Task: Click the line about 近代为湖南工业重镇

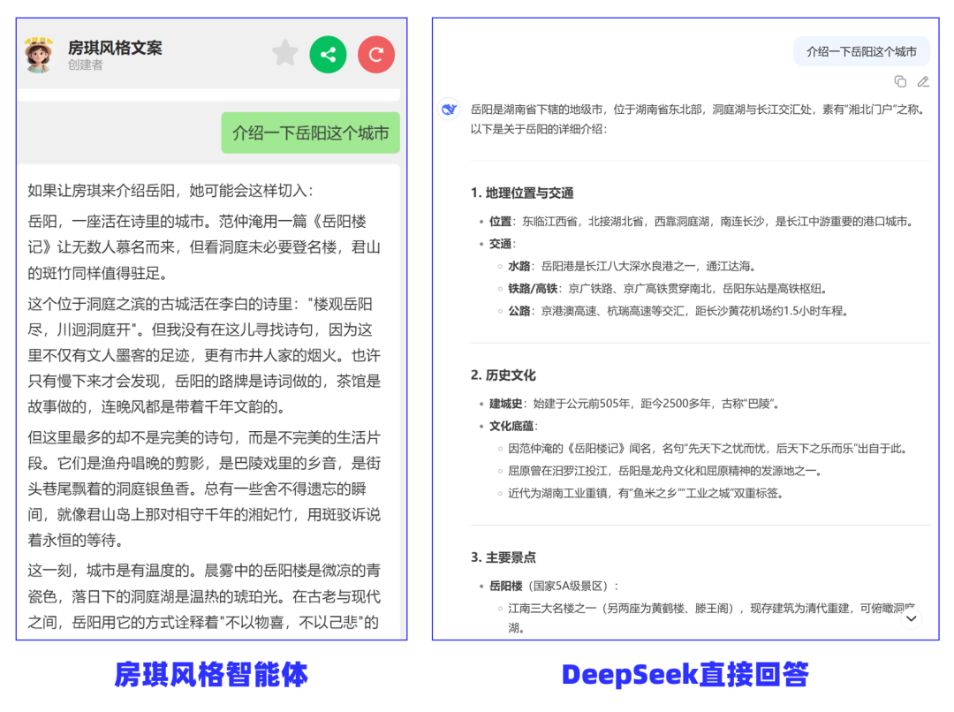Action: click(646, 493)
